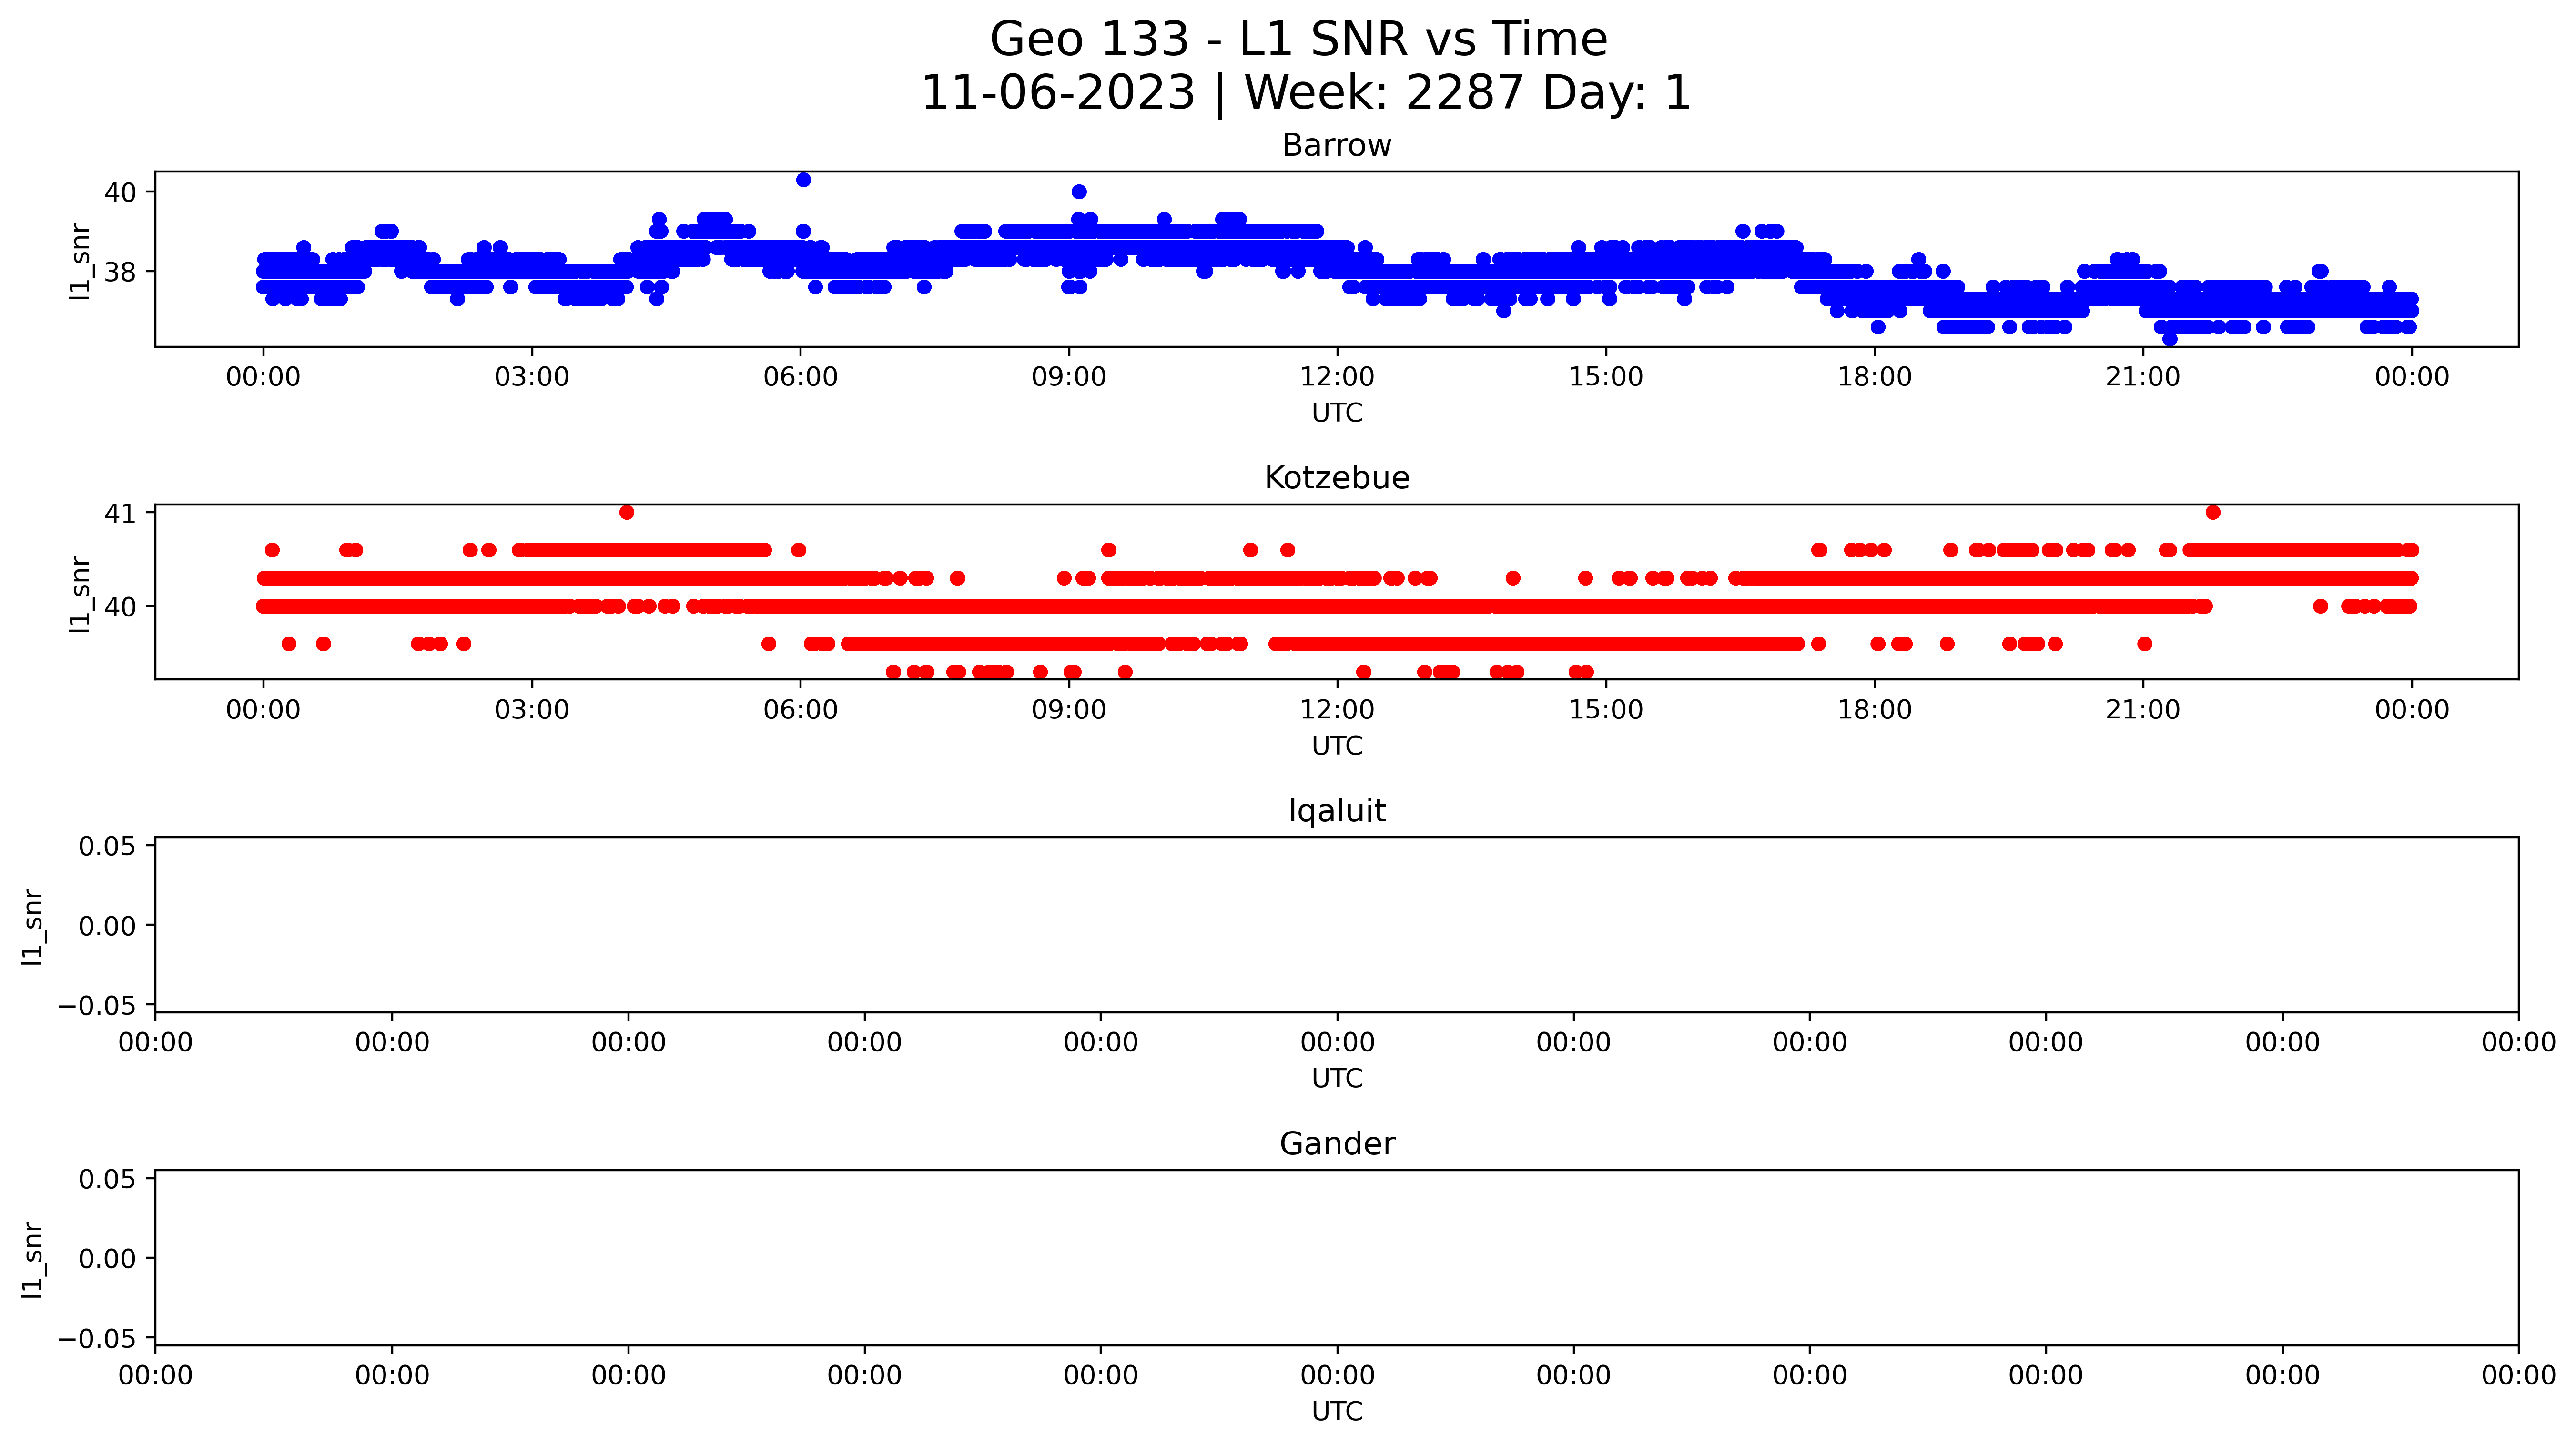
Task: Click the 'UTC' axis label under Gander plot
Action: [1337, 1412]
